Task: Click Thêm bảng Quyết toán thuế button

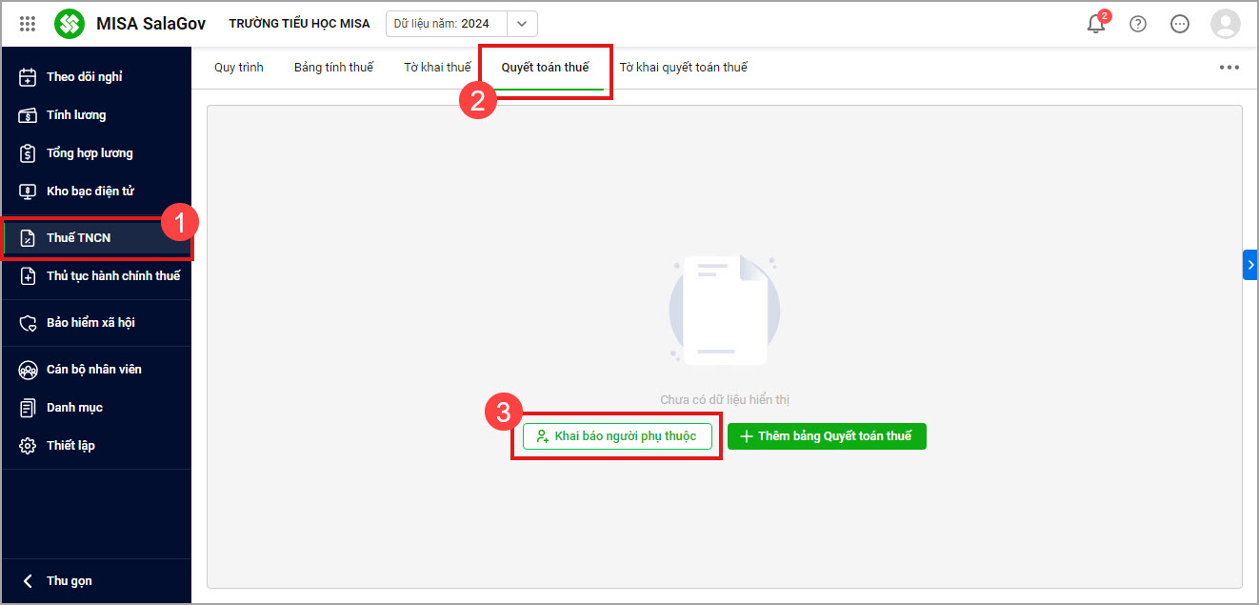Action: point(827,436)
